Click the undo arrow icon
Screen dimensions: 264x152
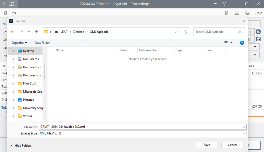tap(14, 13)
